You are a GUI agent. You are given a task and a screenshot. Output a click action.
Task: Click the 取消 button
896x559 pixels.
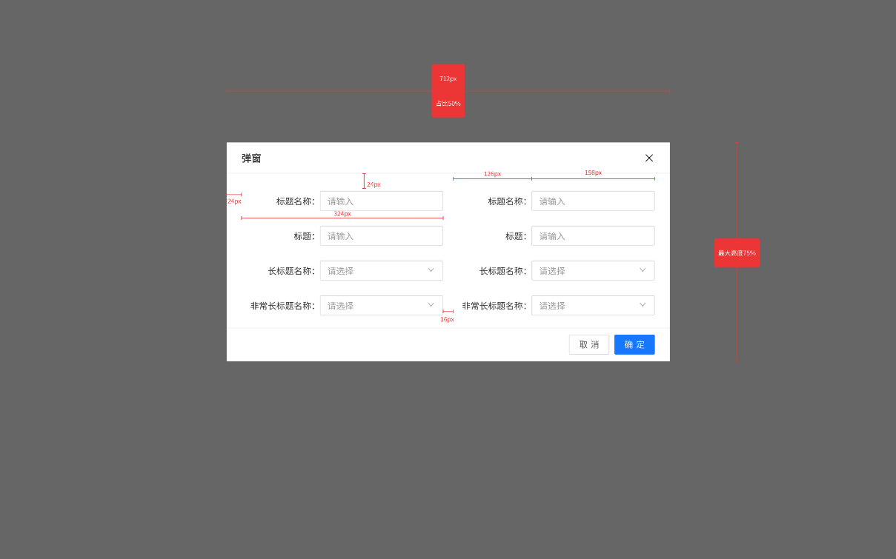pyautogui.click(x=588, y=345)
